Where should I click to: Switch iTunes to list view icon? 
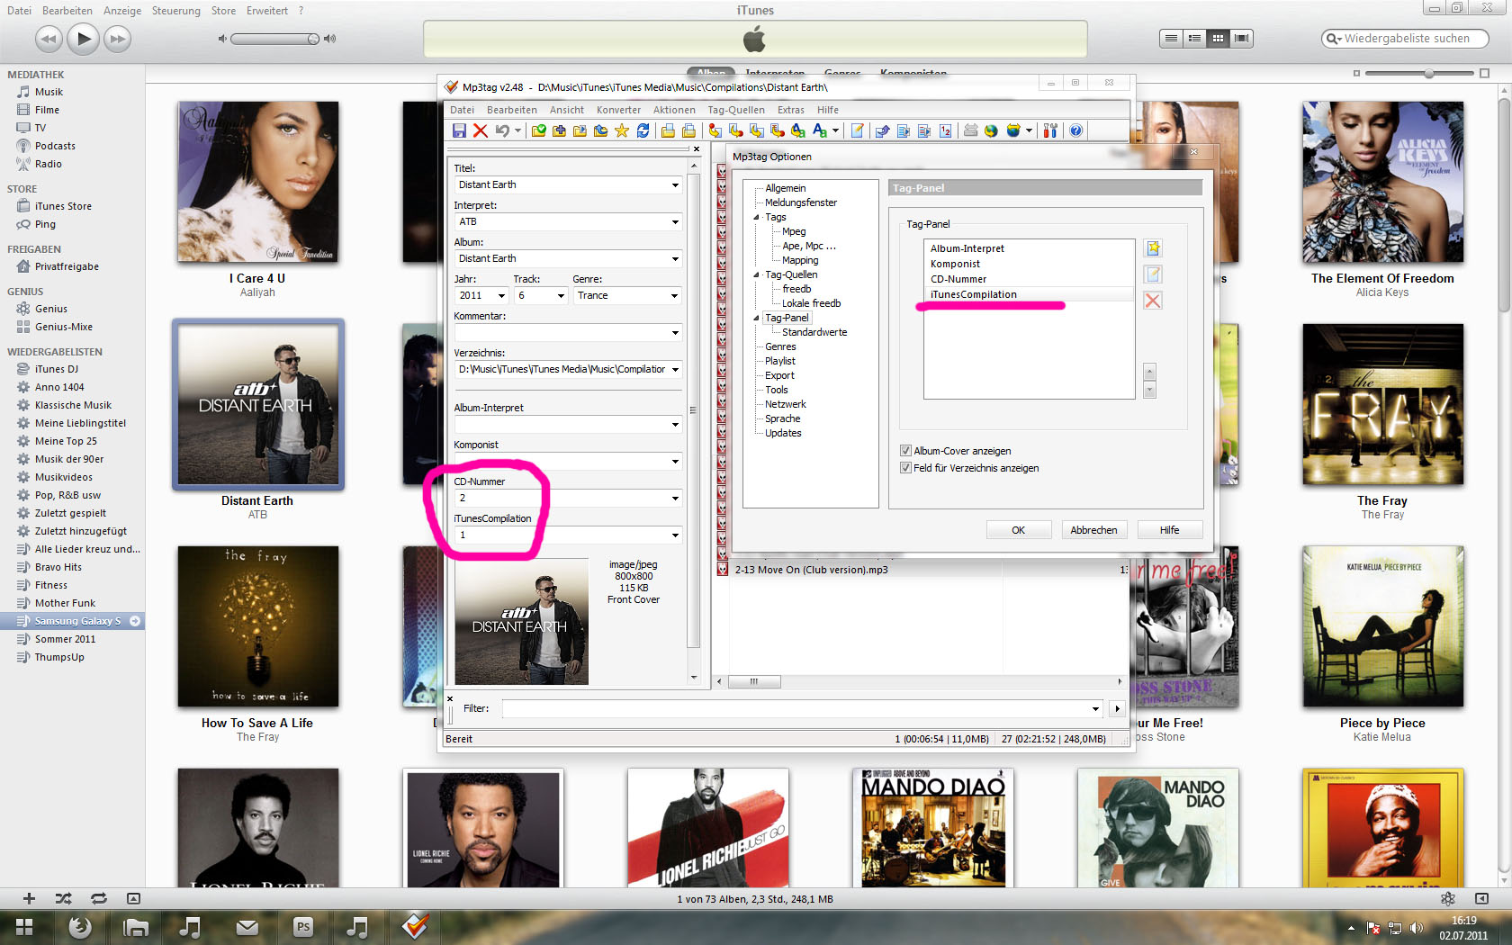pyautogui.click(x=1171, y=38)
